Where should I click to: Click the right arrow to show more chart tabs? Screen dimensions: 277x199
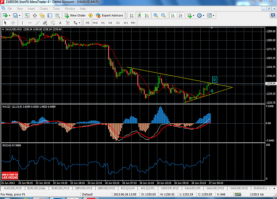(274, 188)
